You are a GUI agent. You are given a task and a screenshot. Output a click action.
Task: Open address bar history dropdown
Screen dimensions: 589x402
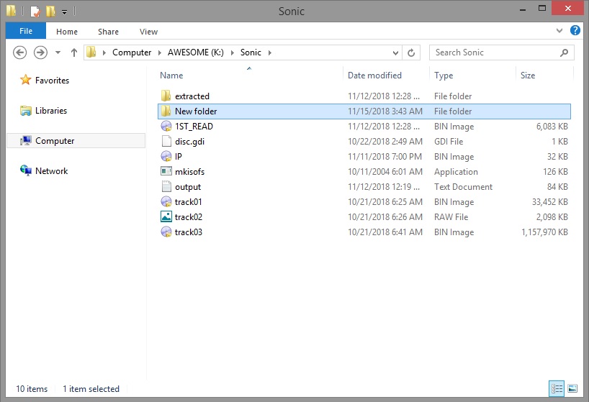[395, 53]
